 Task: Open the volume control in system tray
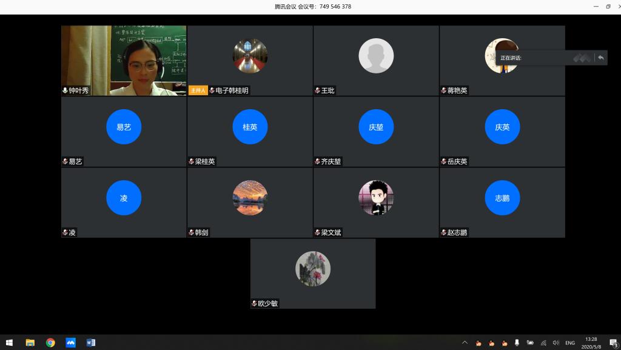point(556,343)
